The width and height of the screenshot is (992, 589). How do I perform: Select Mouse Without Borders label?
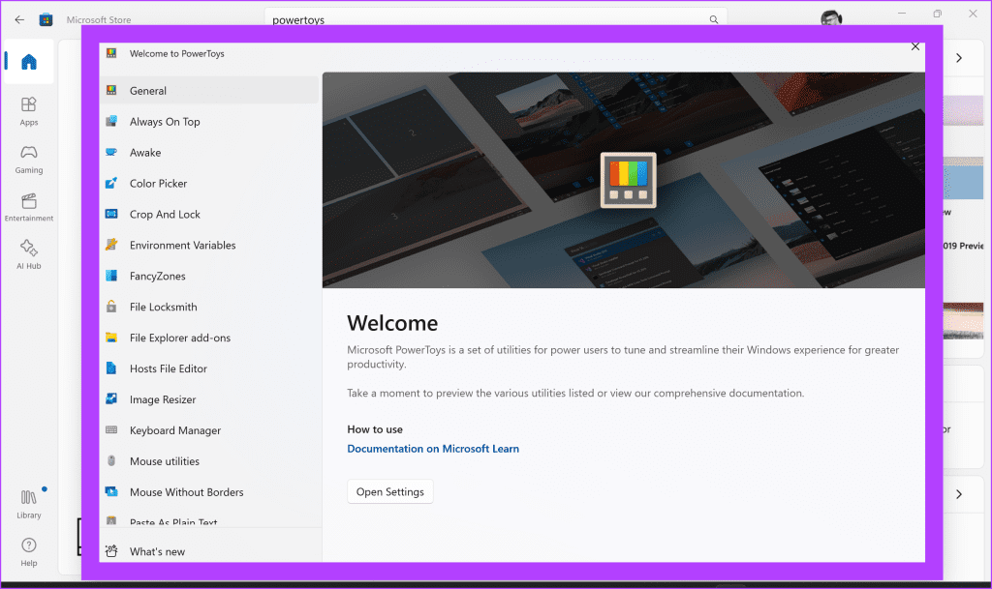[187, 492]
